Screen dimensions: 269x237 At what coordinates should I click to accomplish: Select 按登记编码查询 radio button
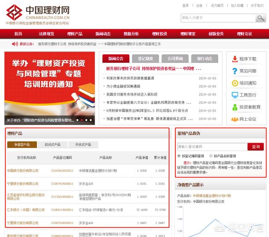point(179,156)
